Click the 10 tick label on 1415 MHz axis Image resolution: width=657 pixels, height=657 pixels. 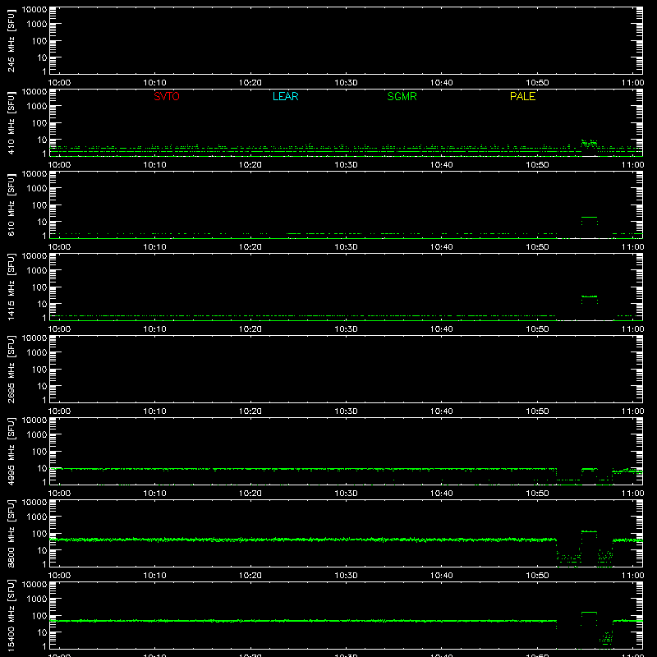tap(42, 304)
